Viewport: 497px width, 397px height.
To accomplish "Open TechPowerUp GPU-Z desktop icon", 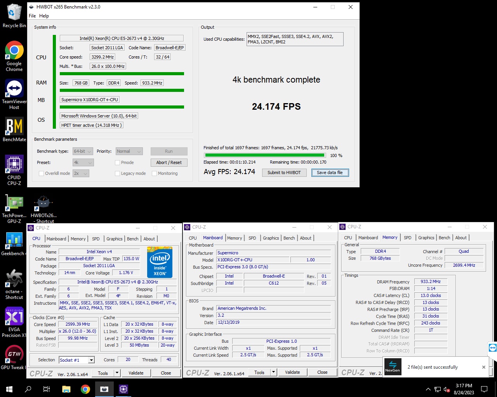I will [x=14, y=209].
